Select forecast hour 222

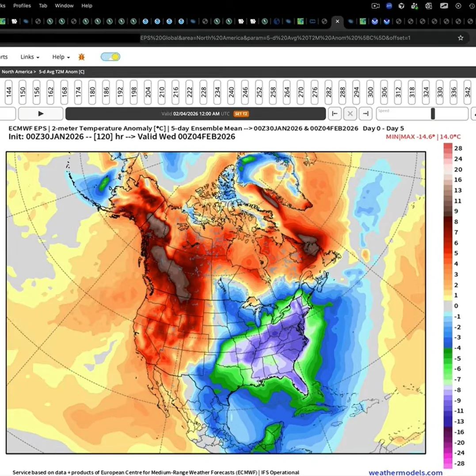click(x=190, y=92)
